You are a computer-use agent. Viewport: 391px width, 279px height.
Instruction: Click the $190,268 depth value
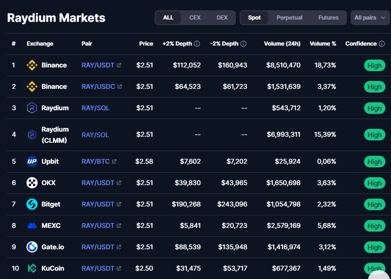[186, 204]
